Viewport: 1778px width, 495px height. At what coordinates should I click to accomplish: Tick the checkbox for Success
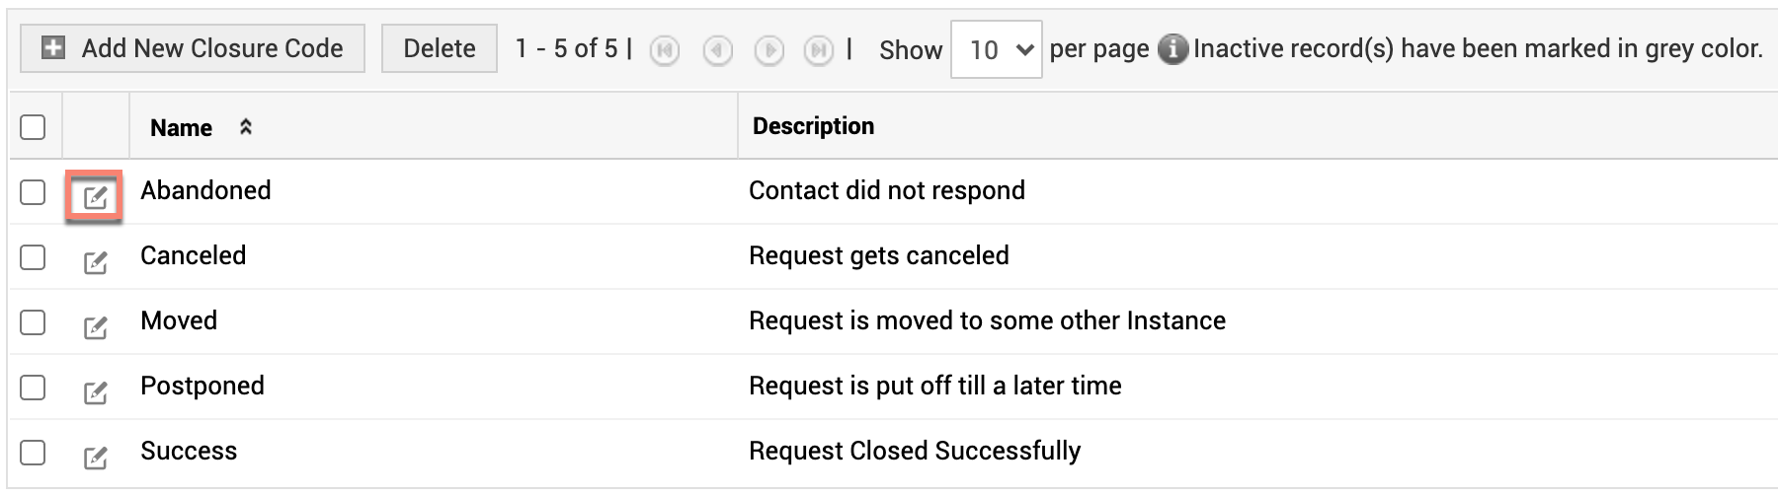pos(33,452)
